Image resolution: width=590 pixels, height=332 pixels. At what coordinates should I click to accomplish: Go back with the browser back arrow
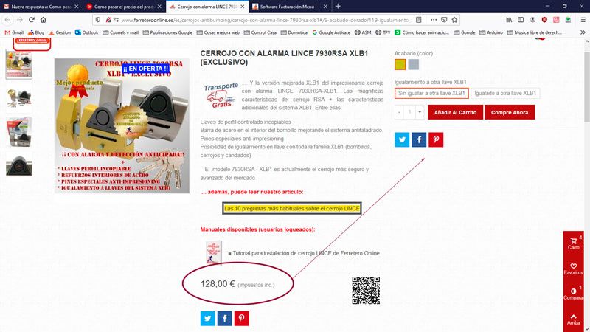point(7,20)
